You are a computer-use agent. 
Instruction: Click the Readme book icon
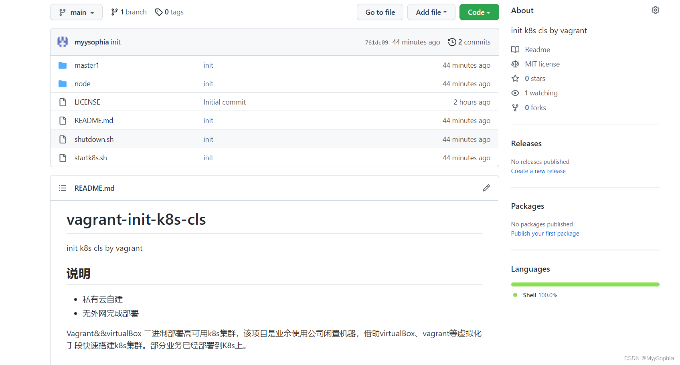tap(515, 49)
